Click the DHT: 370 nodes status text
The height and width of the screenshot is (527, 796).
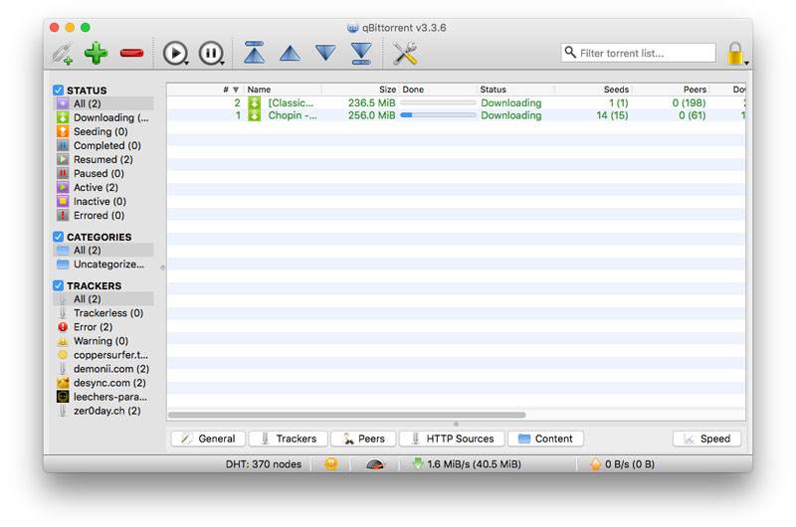[264, 464]
